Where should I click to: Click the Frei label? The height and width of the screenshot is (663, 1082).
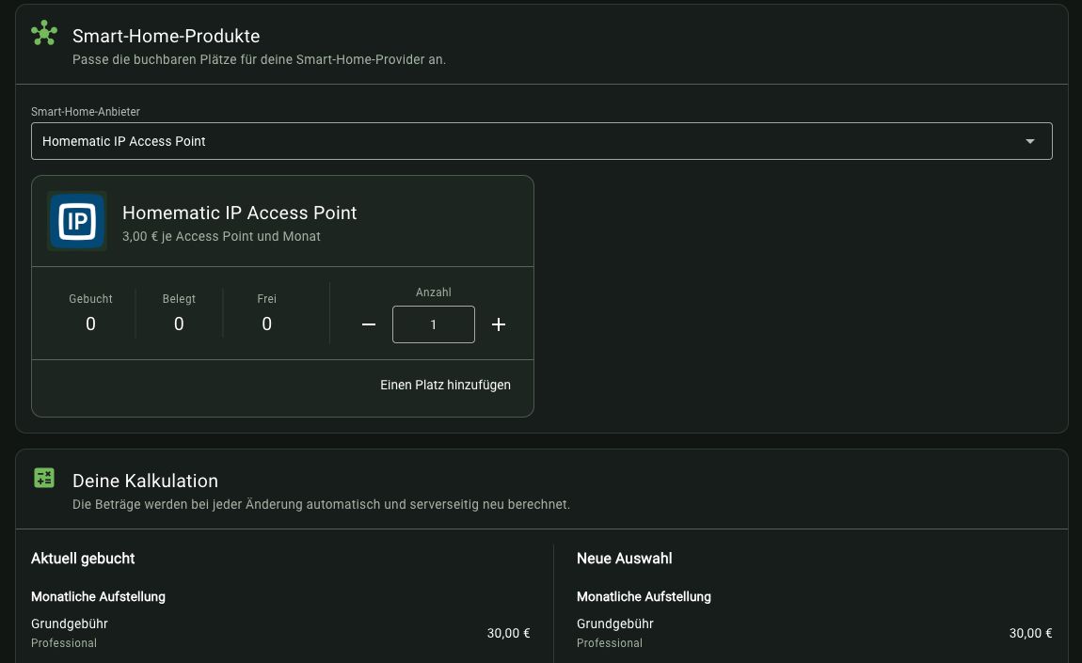point(266,299)
